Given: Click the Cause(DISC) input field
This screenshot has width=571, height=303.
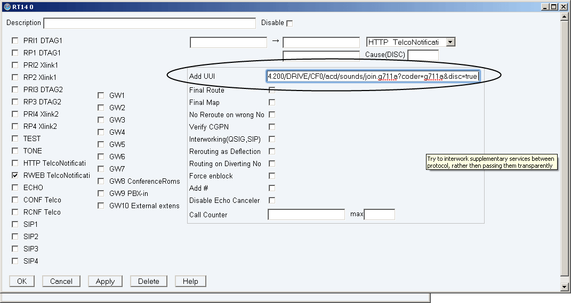Looking at the screenshot, I should [x=423, y=55].
